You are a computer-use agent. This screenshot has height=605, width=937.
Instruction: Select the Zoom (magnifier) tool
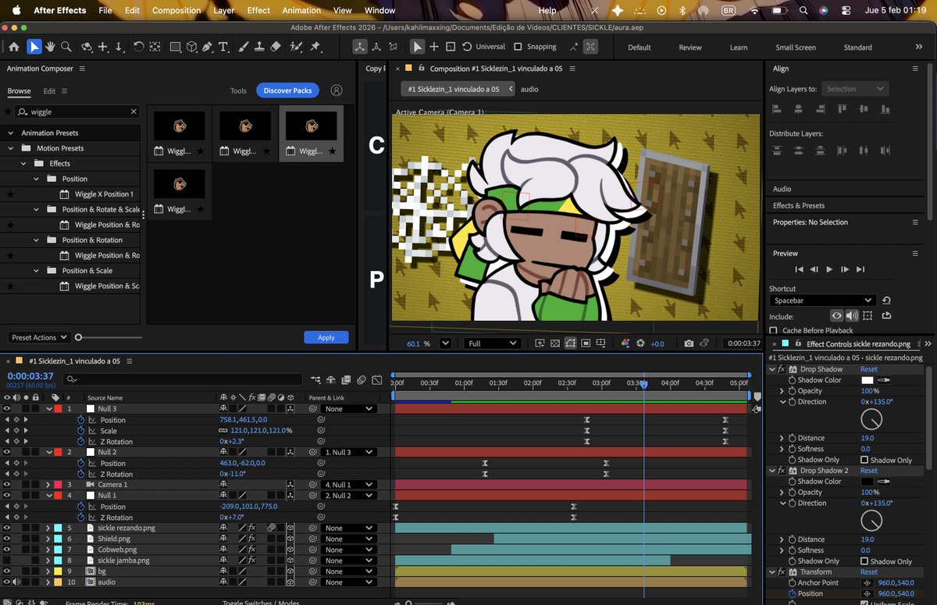[x=66, y=47]
